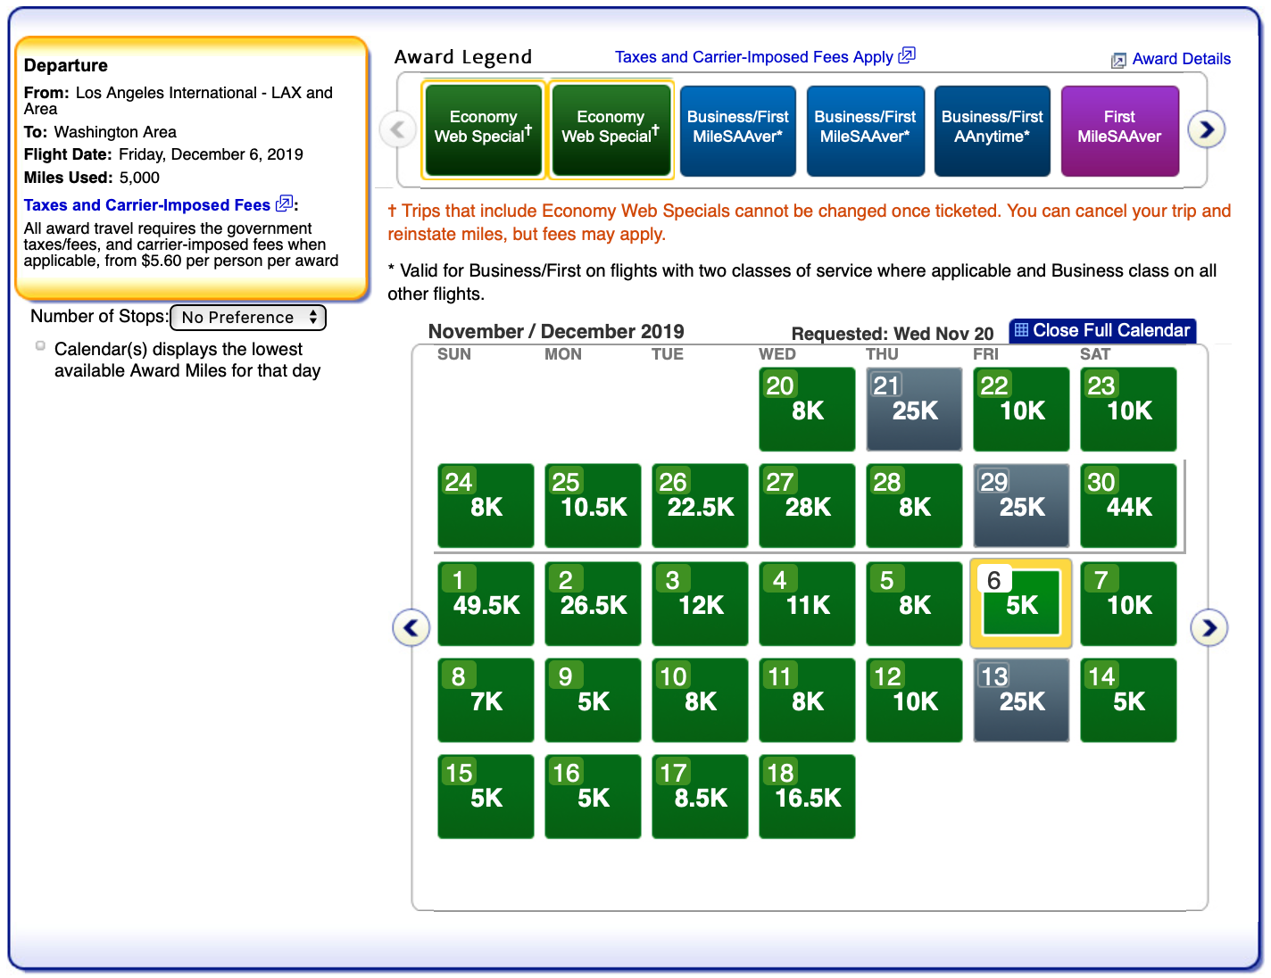Click the award legend left arrow
Screen dimensions: 1271x978
coord(398,130)
